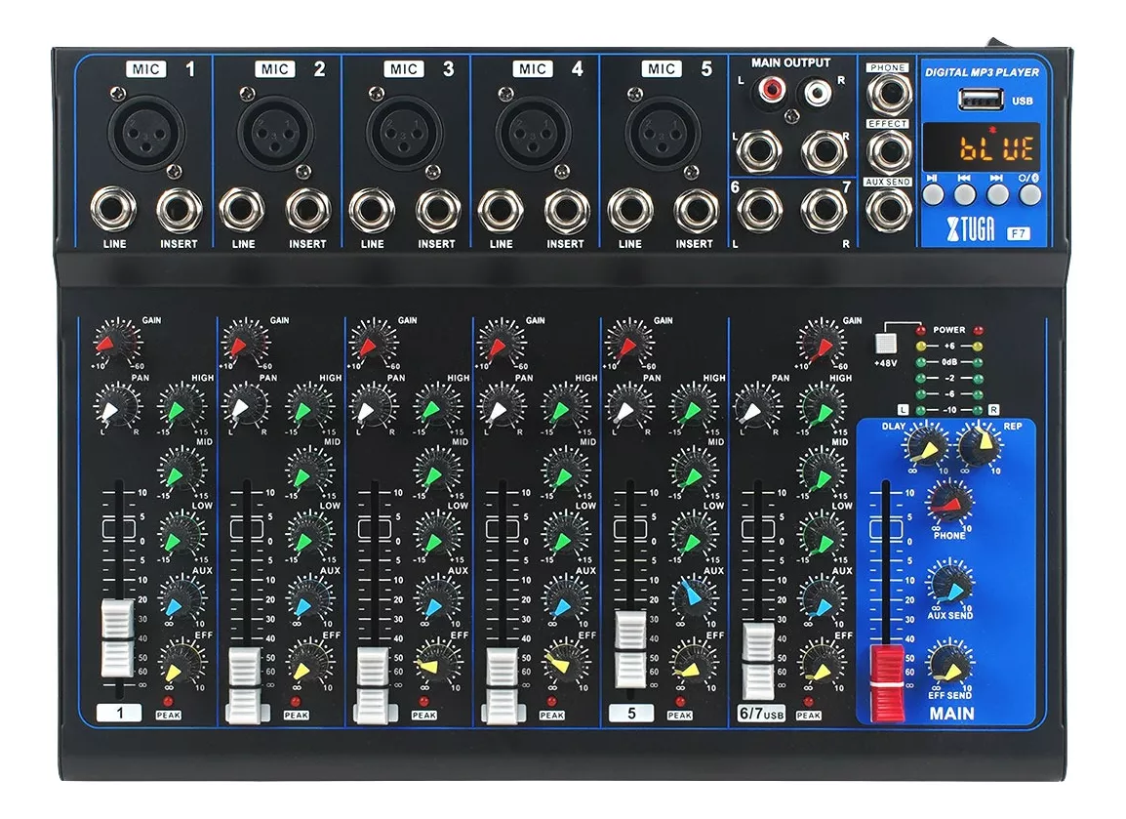Click the bLUE LED display

tap(982, 147)
